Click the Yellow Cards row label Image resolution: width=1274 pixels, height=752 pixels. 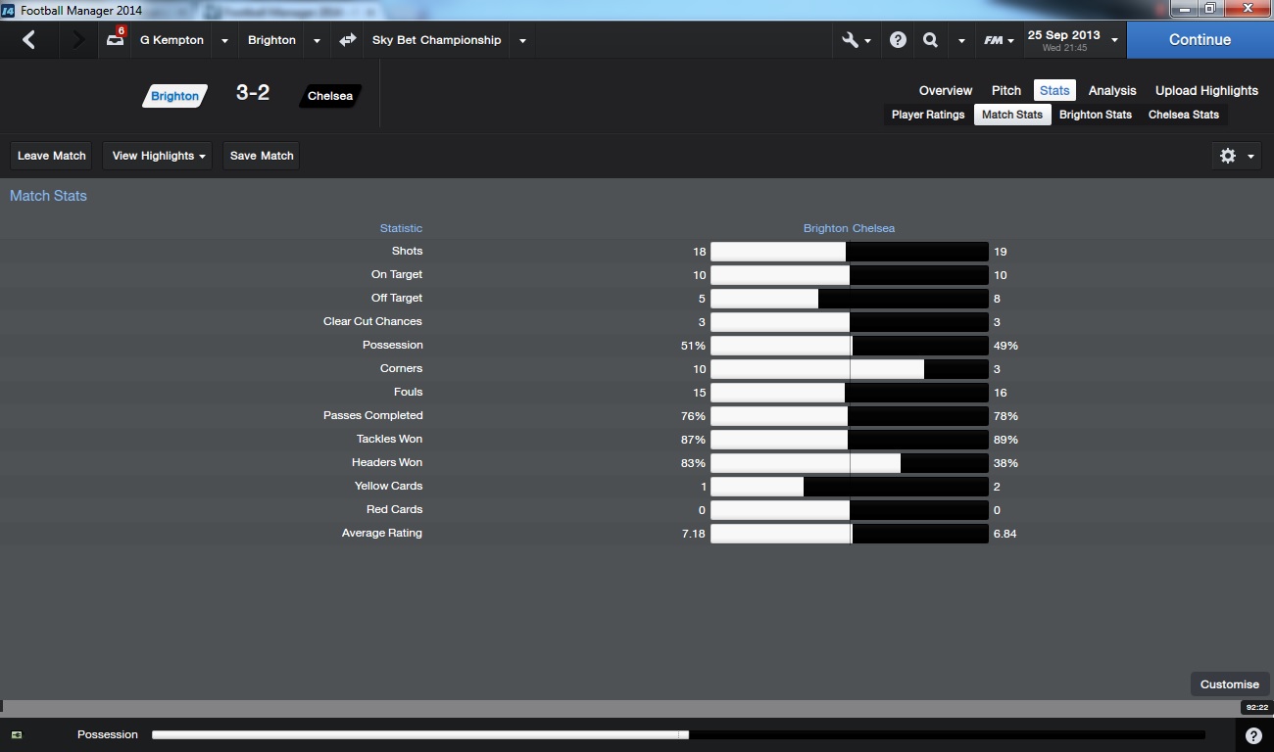pyautogui.click(x=388, y=486)
